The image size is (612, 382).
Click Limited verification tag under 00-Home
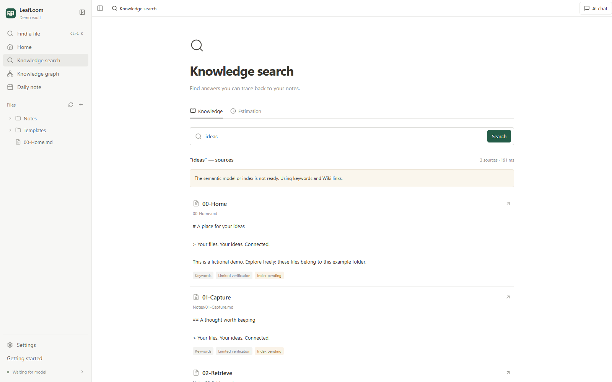(x=234, y=275)
